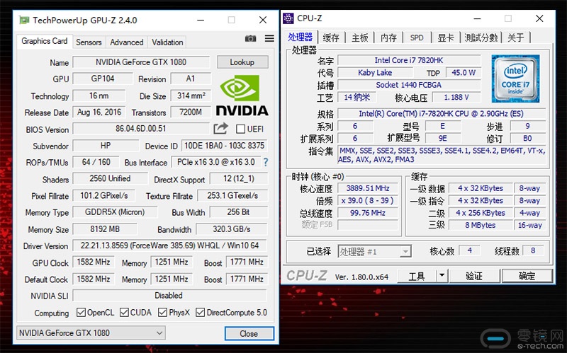Toggle the OpenCL checkbox
The width and height of the screenshot is (567, 353).
tap(81, 312)
